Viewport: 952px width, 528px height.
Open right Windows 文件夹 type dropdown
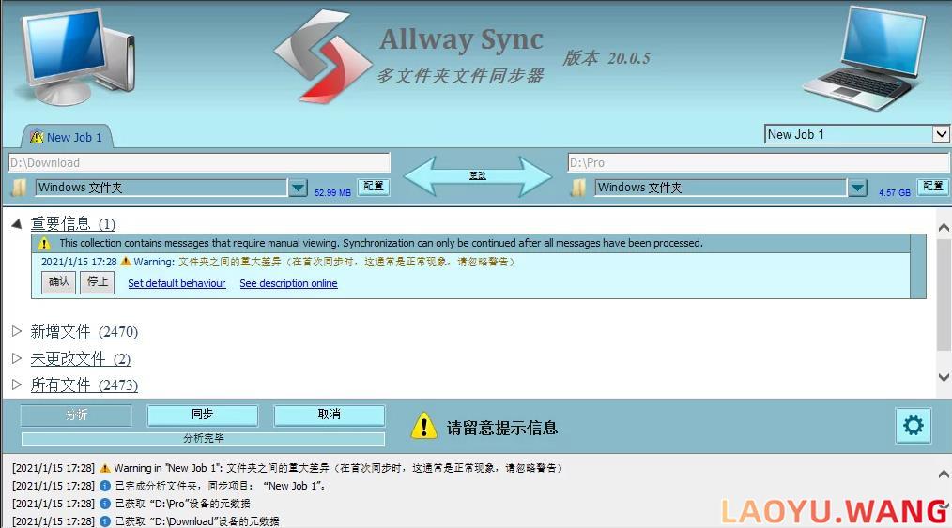pyautogui.click(x=857, y=188)
